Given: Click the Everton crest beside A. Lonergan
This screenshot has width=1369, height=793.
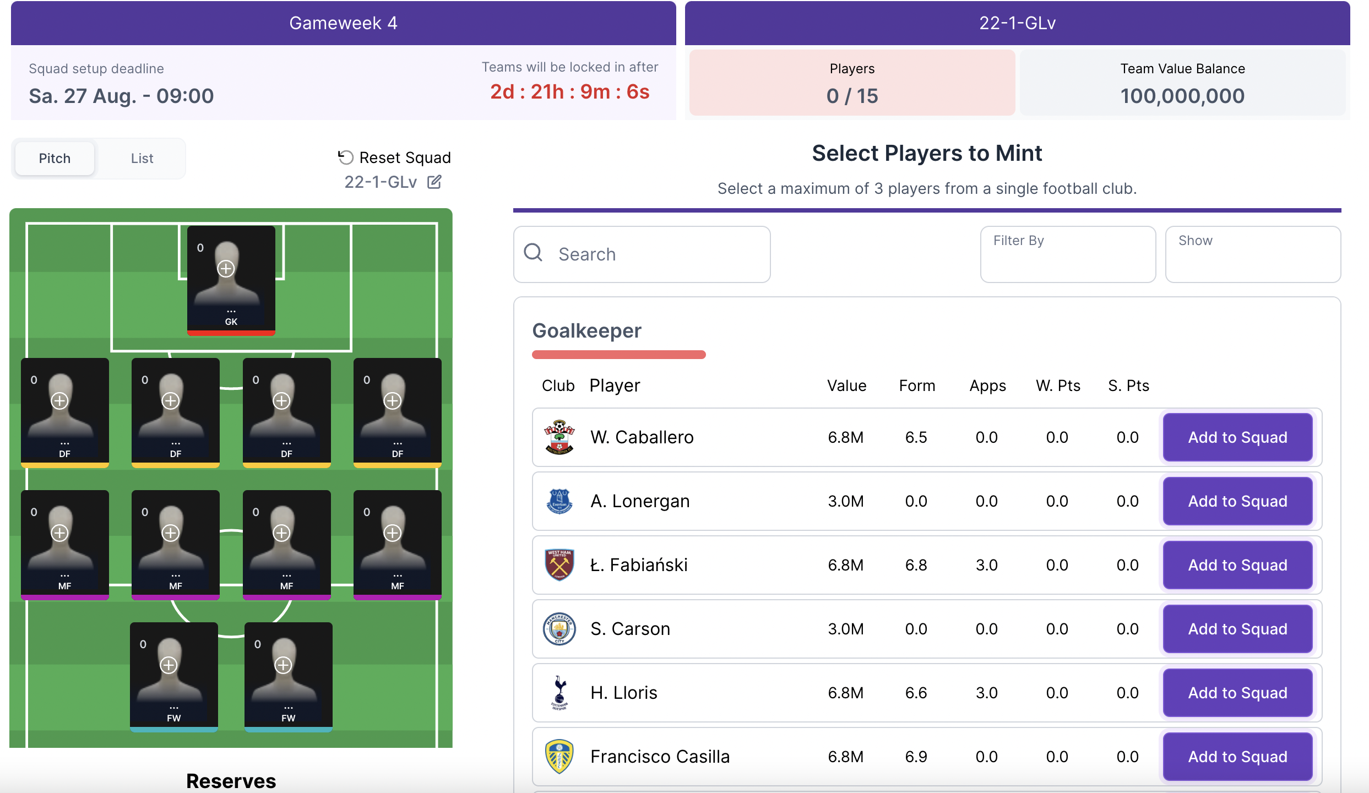Looking at the screenshot, I should 559,501.
